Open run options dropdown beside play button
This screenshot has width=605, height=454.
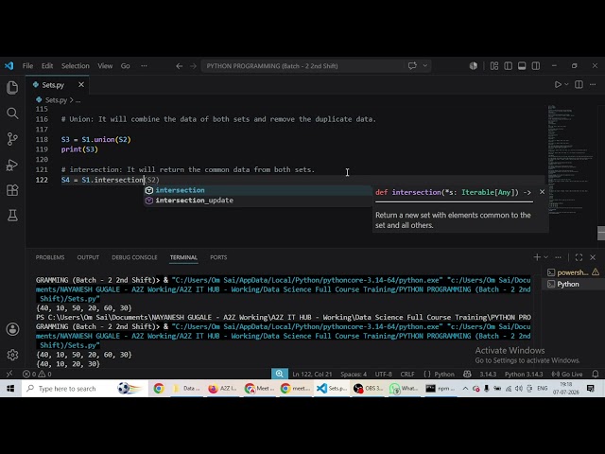click(x=566, y=84)
